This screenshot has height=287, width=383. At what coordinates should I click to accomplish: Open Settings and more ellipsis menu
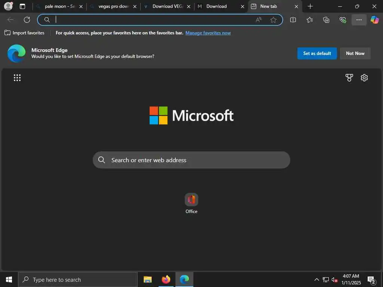359,20
